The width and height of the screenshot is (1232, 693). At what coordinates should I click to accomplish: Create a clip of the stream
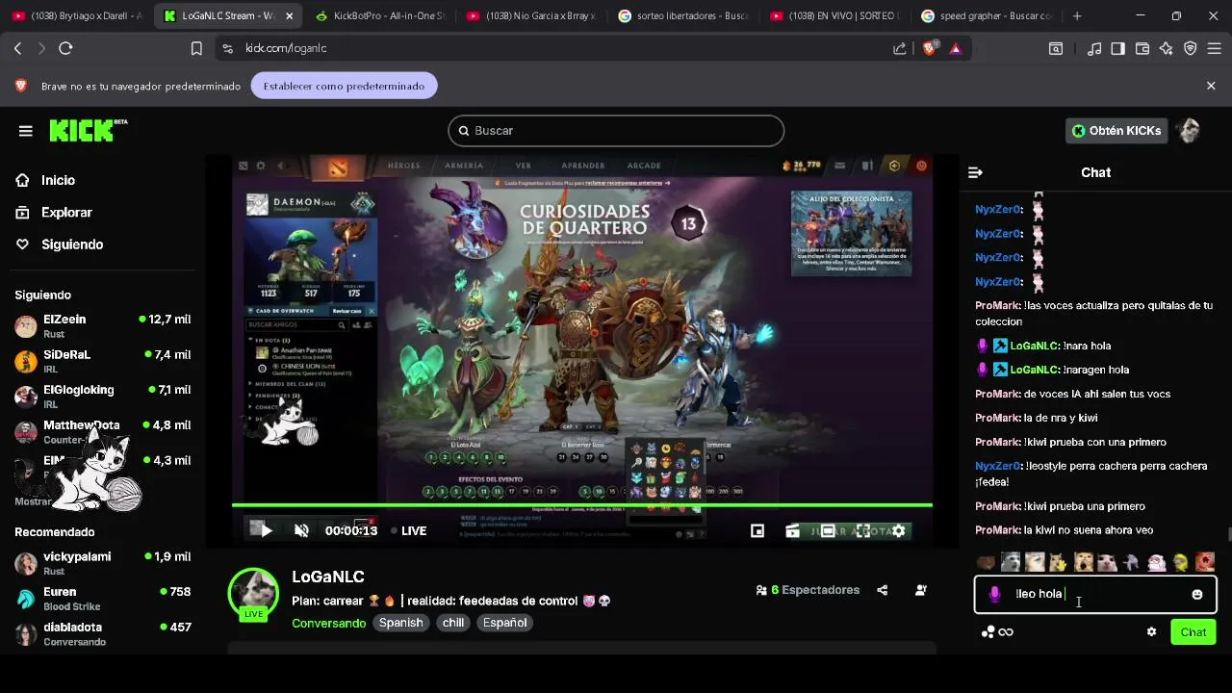pos(792,530)
